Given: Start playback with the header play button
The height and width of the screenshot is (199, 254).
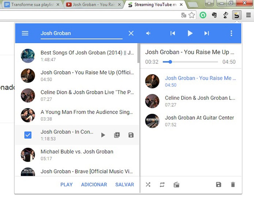Looking at the screenshot, I should pos(190,33).
